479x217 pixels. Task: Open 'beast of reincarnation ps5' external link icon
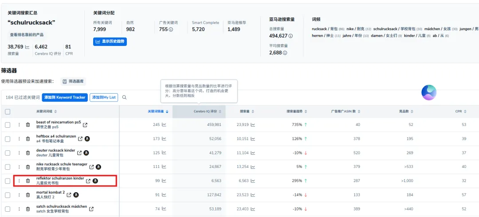(x=85, y=125)
